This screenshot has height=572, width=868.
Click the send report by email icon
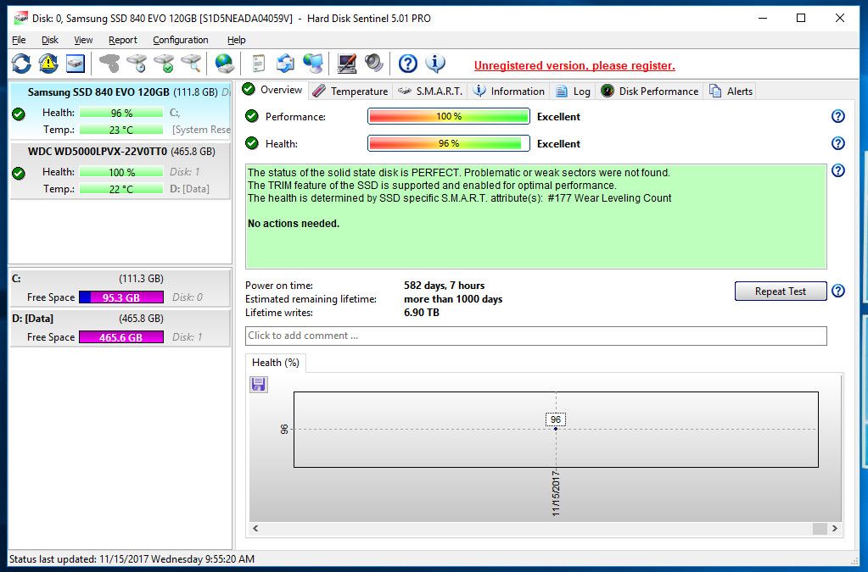pyautogui.click(x=285, y=64)
